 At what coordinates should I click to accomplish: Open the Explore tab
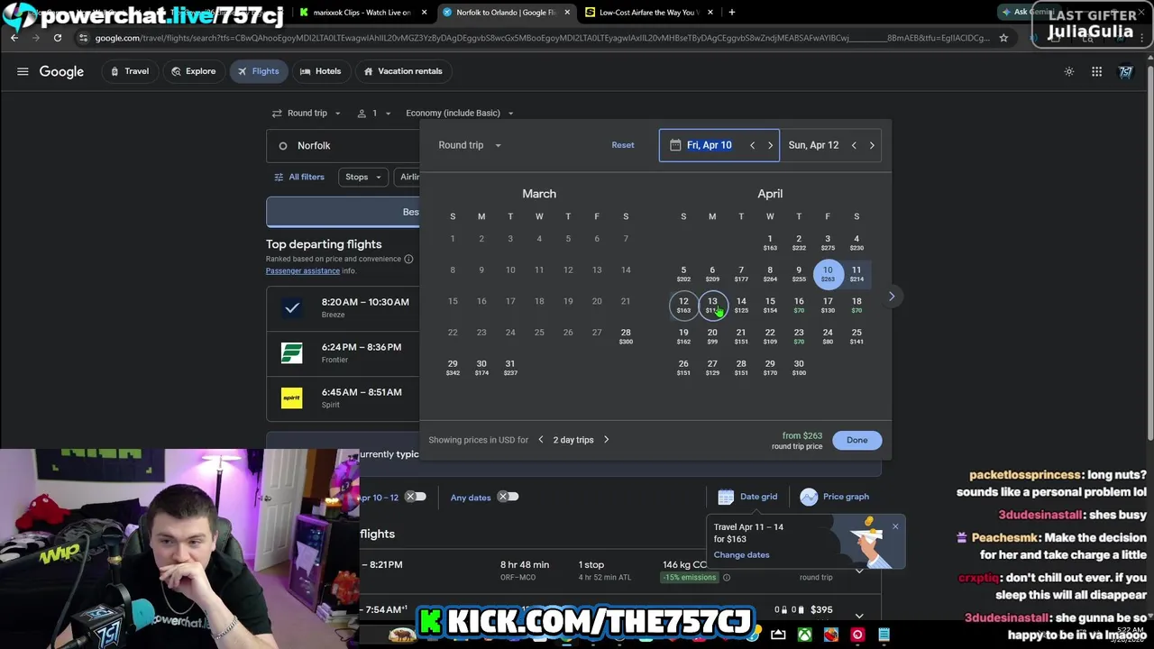click(x=192, y=71)
